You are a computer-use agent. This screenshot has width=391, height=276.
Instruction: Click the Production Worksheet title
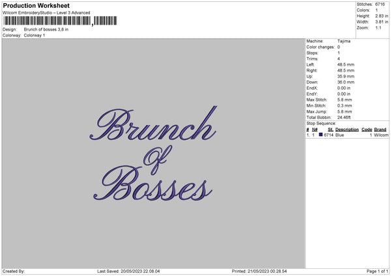[x=36, y=5]
